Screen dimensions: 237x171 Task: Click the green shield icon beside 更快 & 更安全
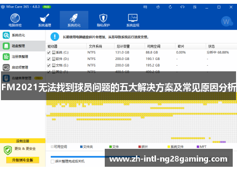point(8,150)
